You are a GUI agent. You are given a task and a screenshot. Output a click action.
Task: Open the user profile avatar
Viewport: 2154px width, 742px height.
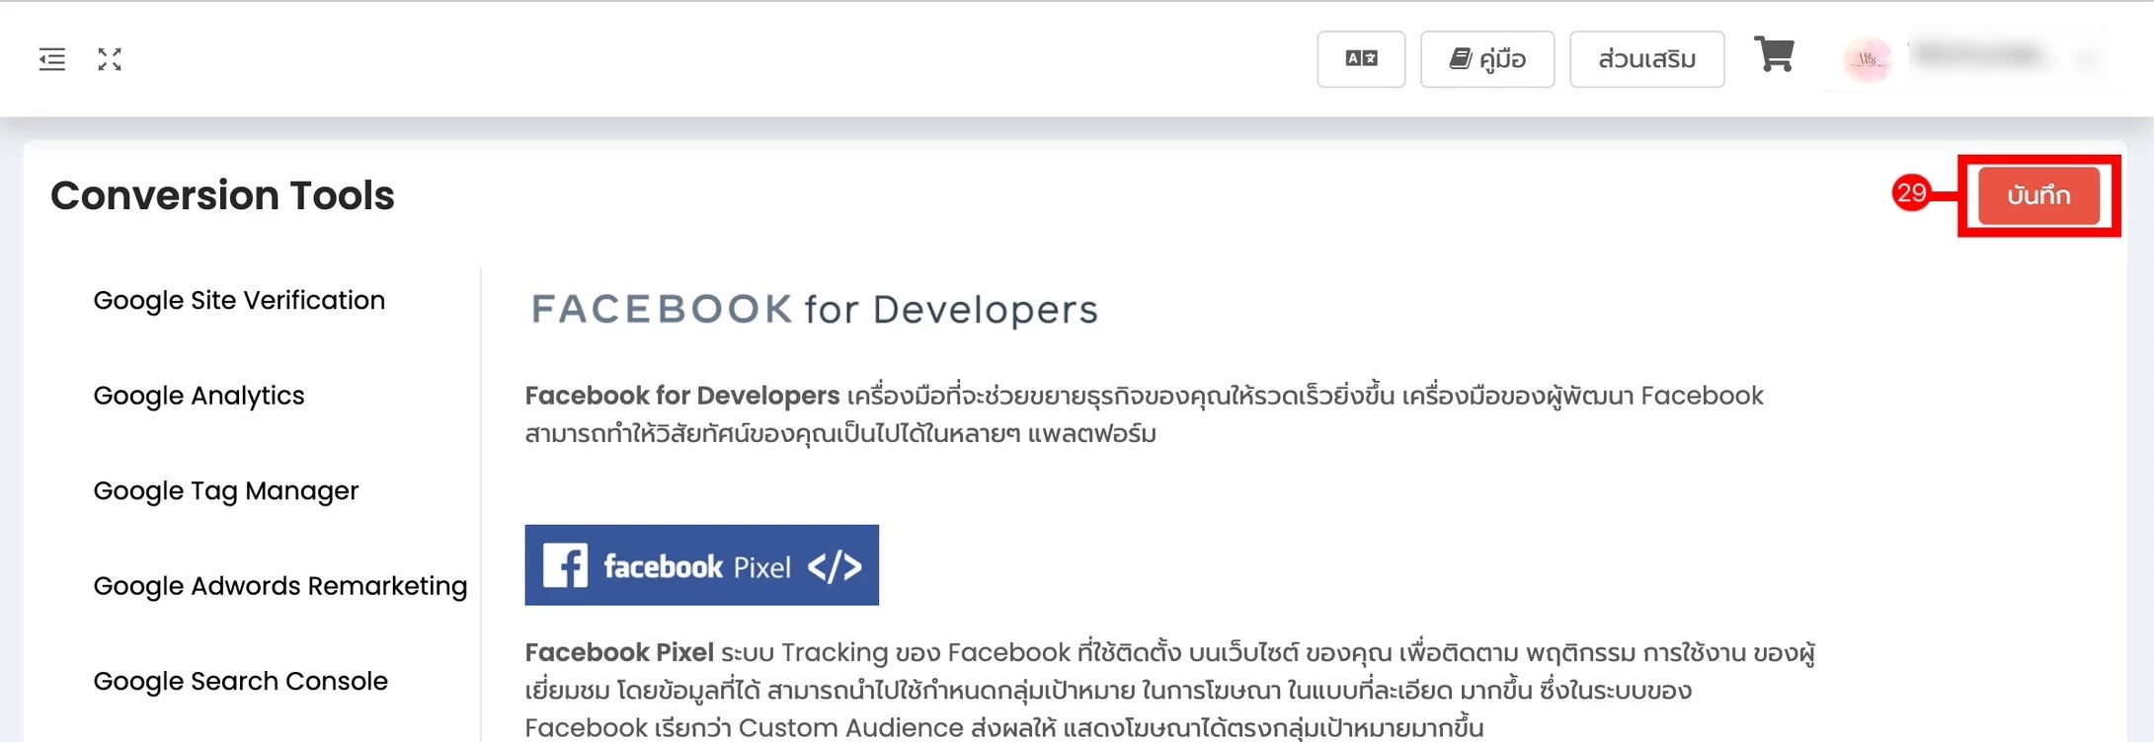[1867, 59]
